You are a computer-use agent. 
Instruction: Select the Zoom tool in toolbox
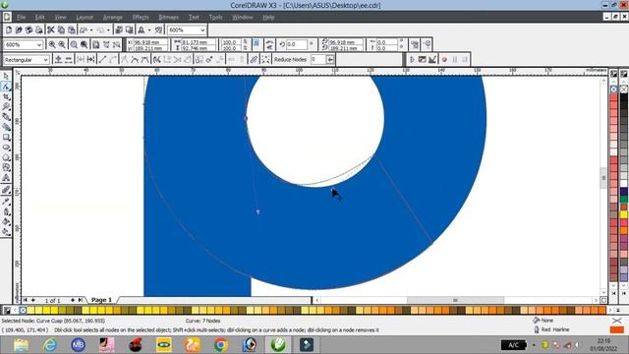6,107
